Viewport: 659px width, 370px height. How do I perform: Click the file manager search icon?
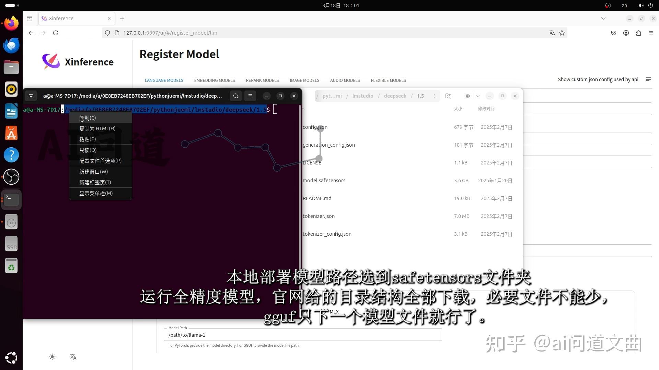coord(448,96)
